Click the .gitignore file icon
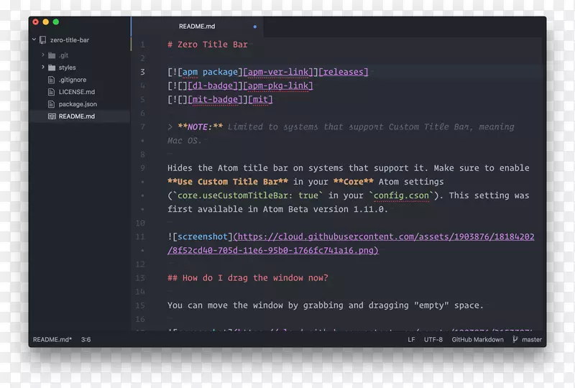 (51, 80)
